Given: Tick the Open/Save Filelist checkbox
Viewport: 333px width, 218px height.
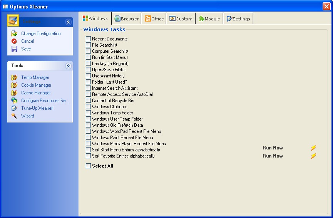Looking at the screenshot, I should click(88, 69).
